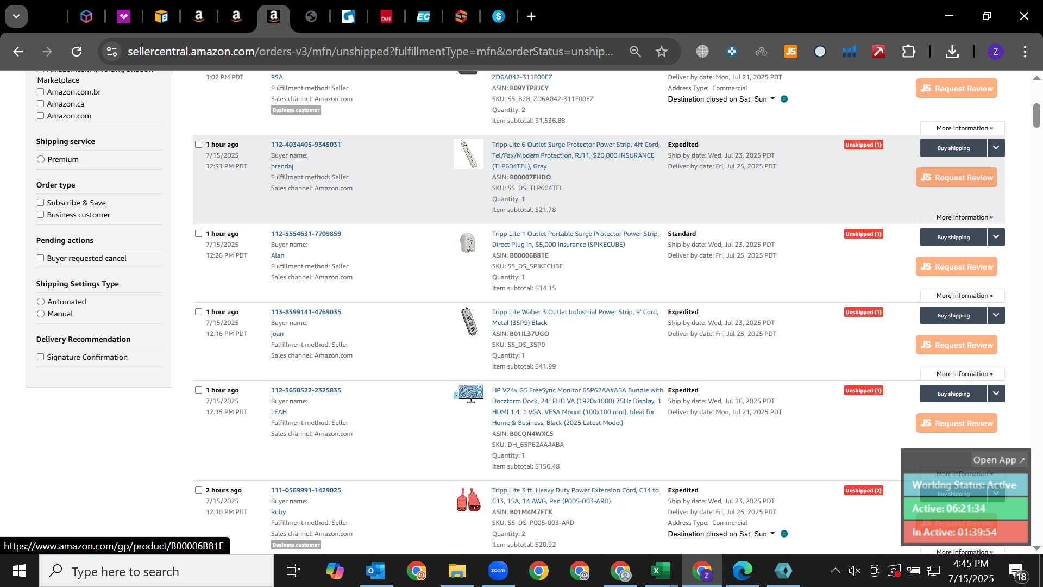Open Windows Start menu
Viewport: 1043px width, 587px height.
20,571
